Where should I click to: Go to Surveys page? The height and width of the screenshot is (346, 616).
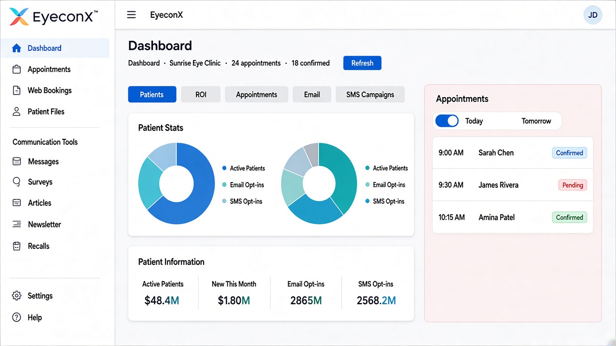tap(40, 182)
